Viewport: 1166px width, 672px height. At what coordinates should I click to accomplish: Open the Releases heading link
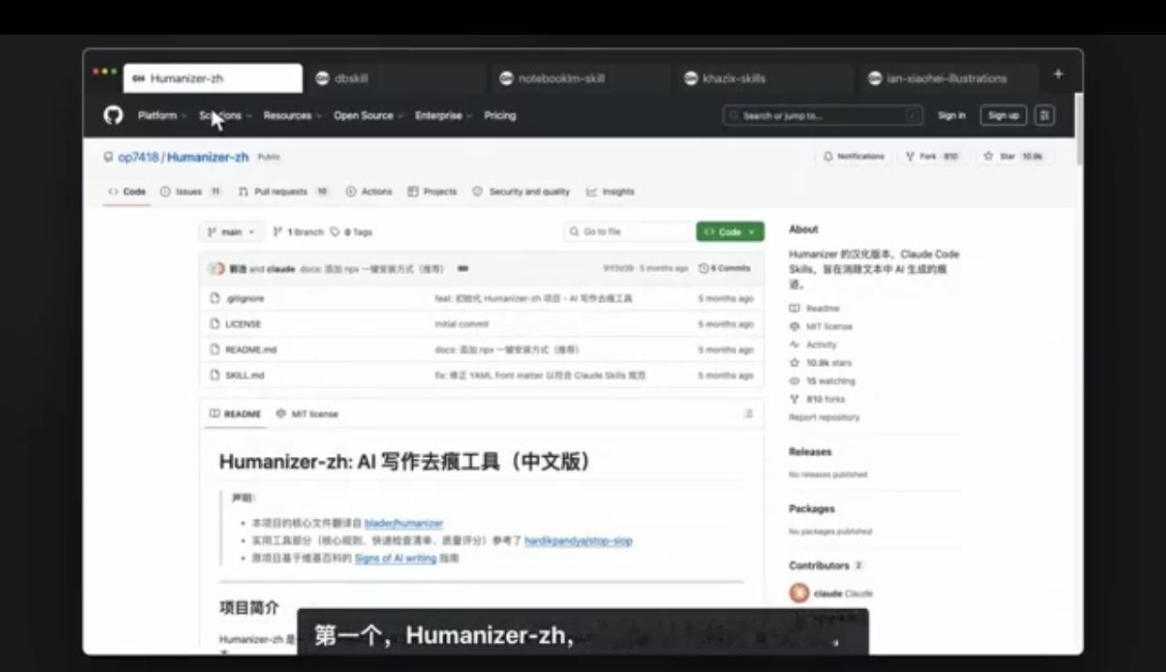point(810,451)
